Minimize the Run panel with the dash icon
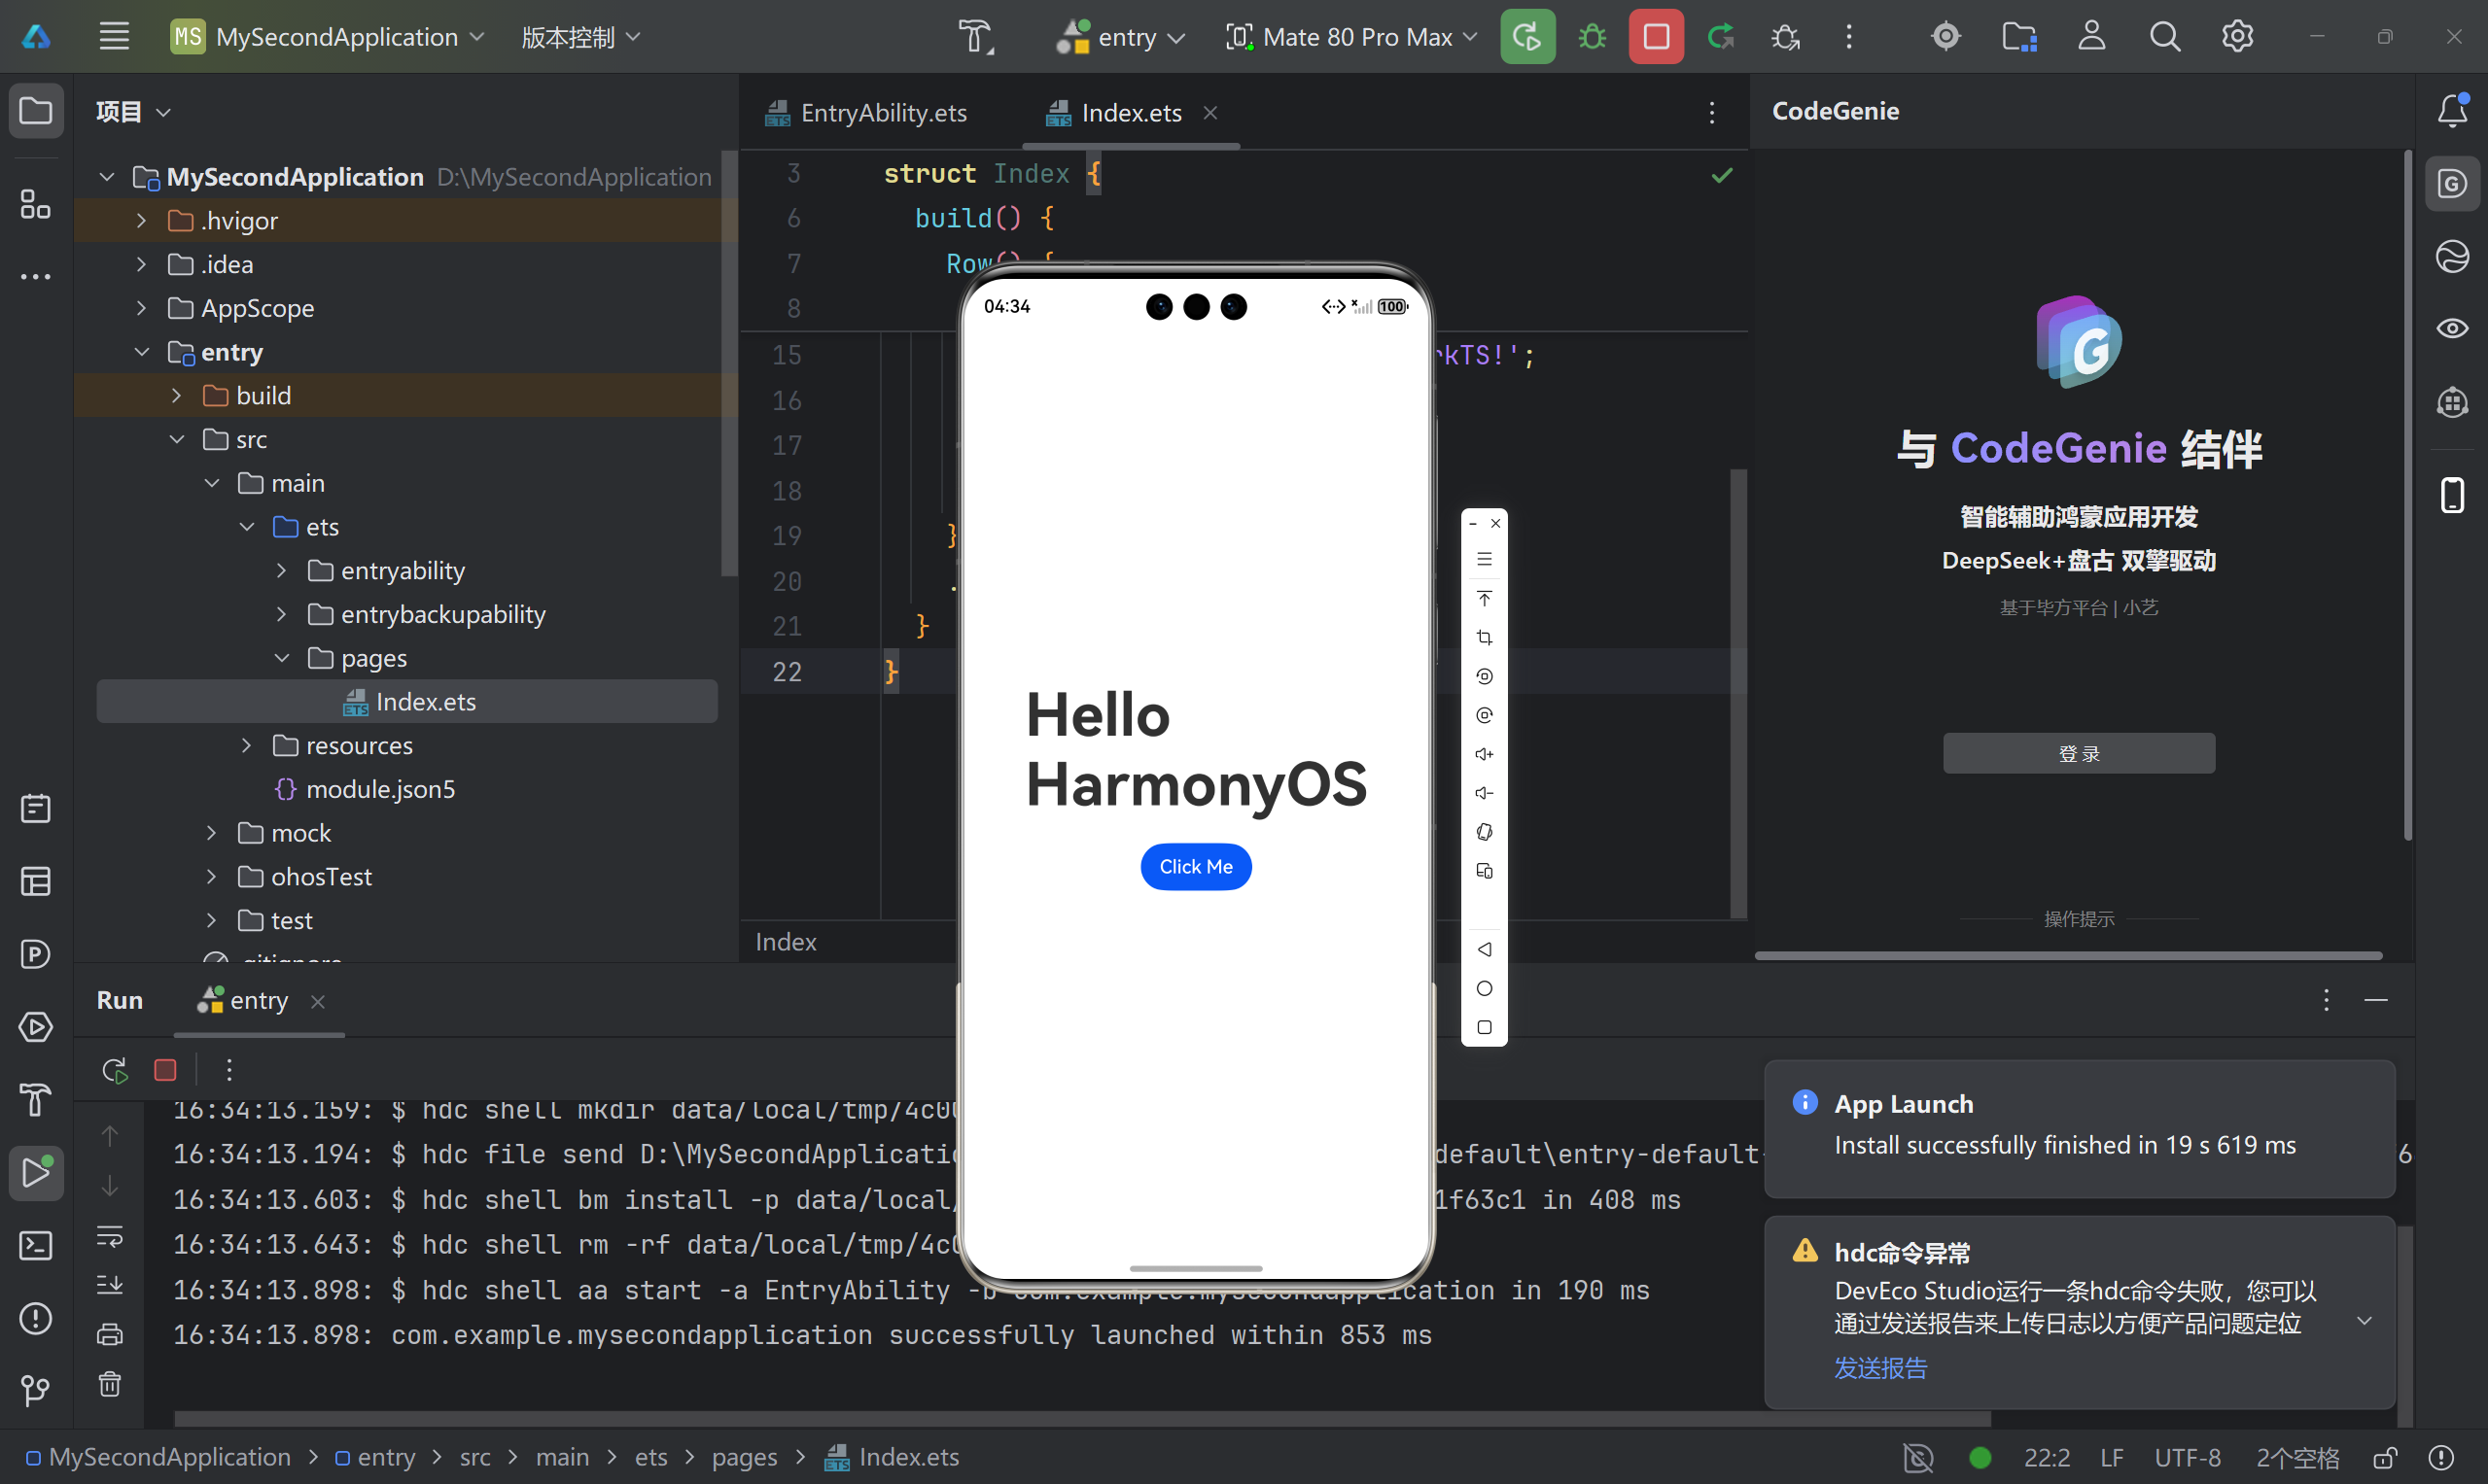 click(2376, 1001)
